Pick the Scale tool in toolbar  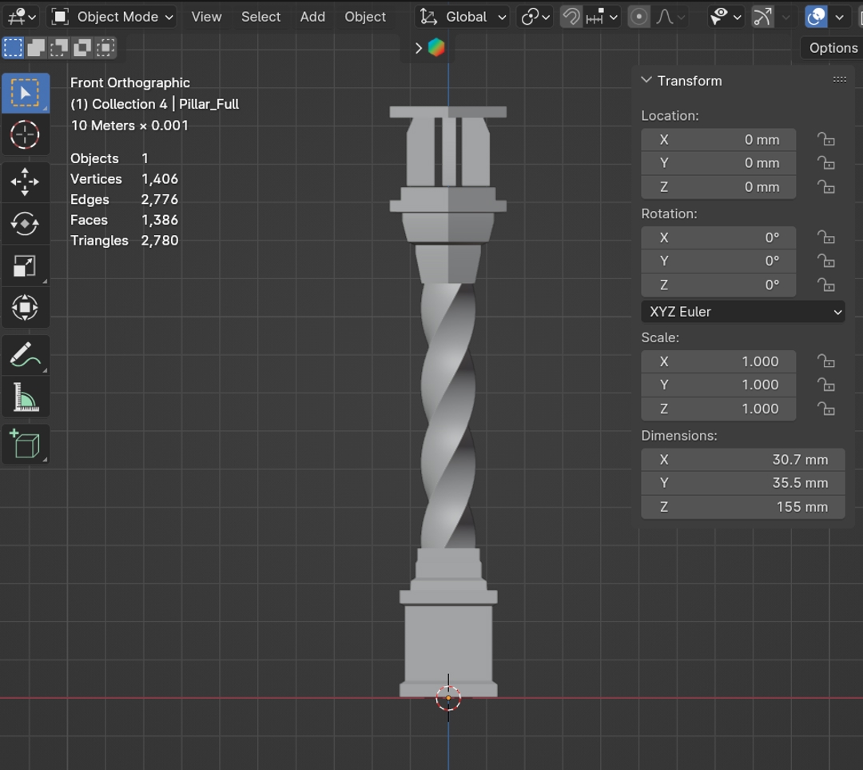[x=25, y=265]
